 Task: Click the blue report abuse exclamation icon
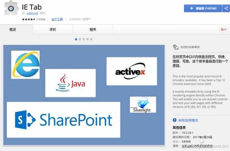tap(174, 120)
